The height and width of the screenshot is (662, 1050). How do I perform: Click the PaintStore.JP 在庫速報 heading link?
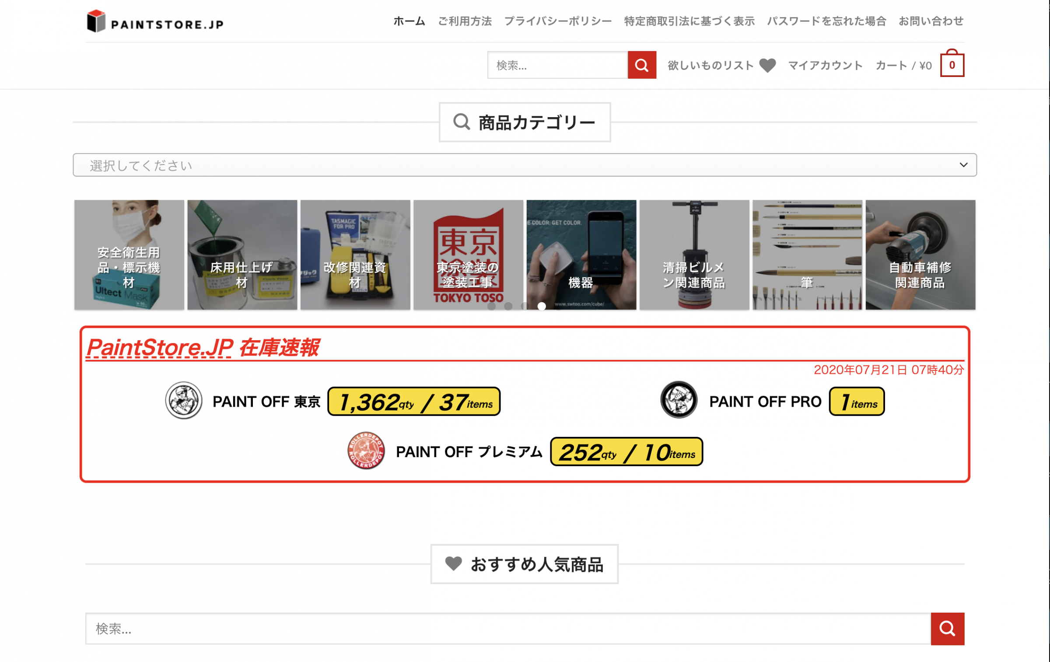click(203, 348)
